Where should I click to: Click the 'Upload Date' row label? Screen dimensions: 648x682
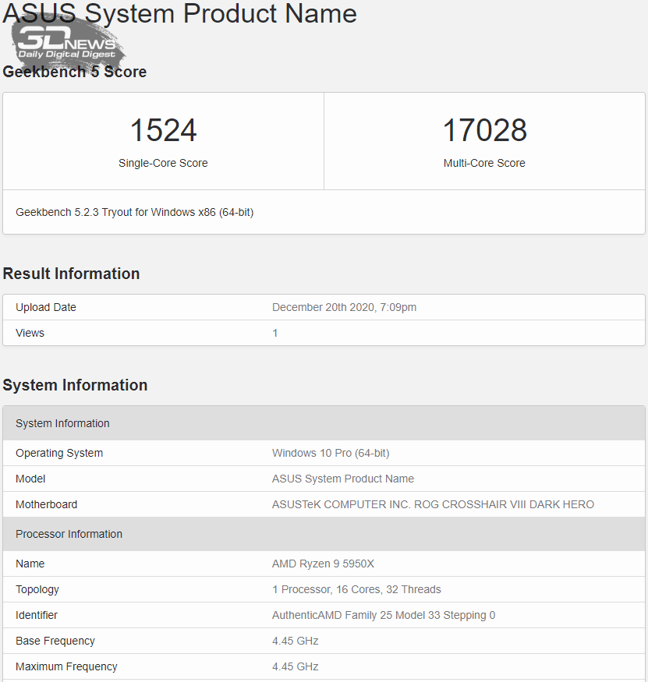pyautogui.click(x=46, y=307)
